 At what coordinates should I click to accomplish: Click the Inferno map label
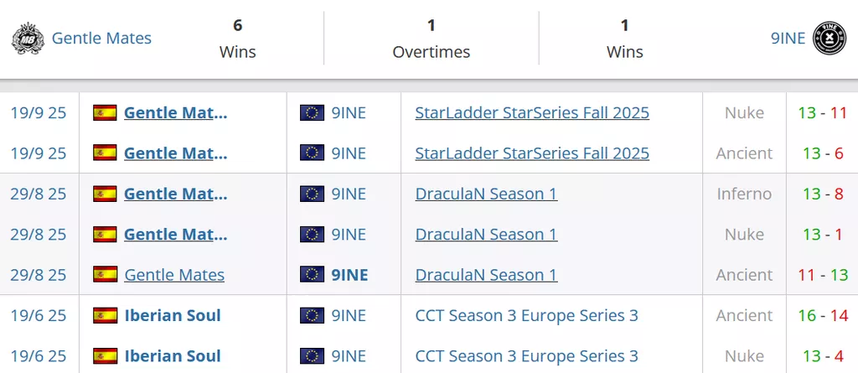[x=744, y=194]
